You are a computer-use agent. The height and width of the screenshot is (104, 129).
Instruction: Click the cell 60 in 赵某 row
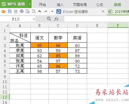click(77, 45)
